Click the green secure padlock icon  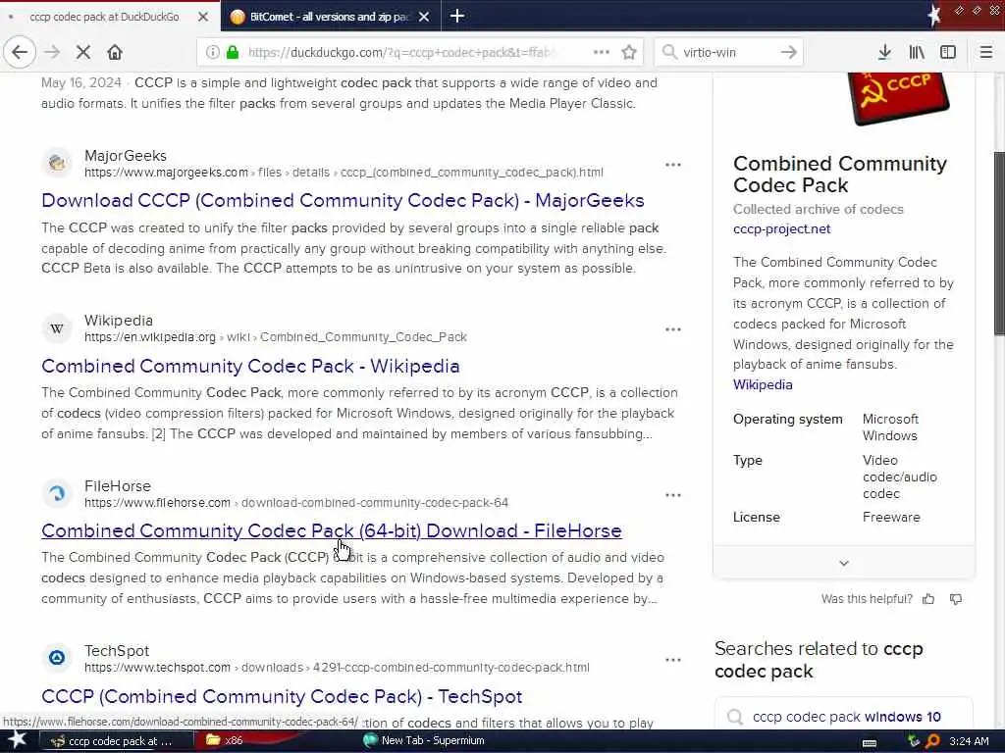click(232, 52)
